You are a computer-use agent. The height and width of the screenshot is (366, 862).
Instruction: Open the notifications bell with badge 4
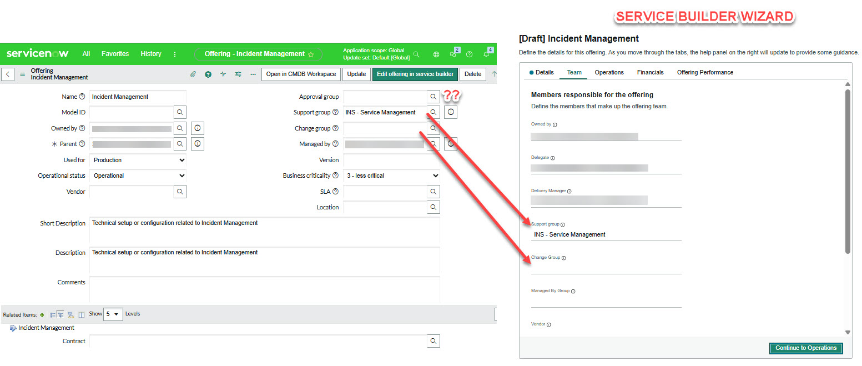pos(487,54)
